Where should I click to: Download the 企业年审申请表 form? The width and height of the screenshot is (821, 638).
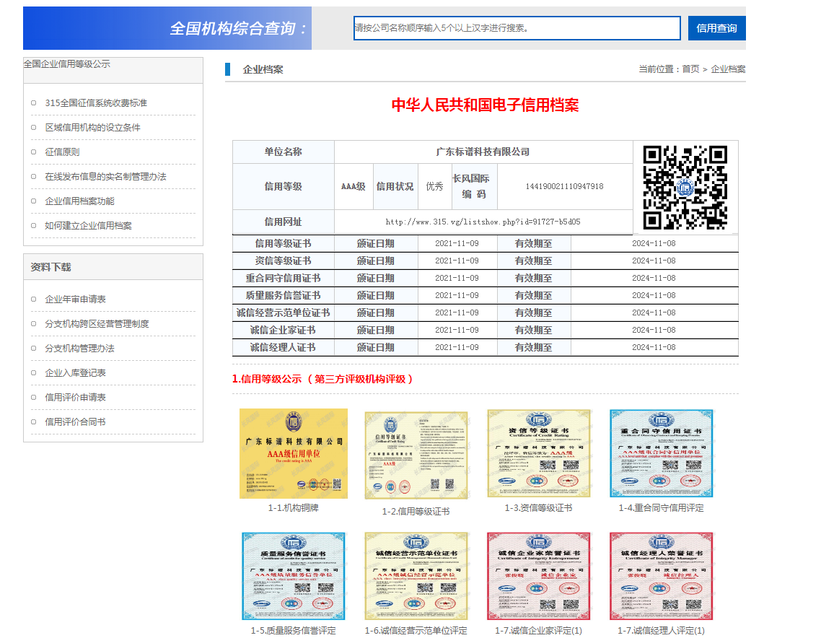[75, 300]
